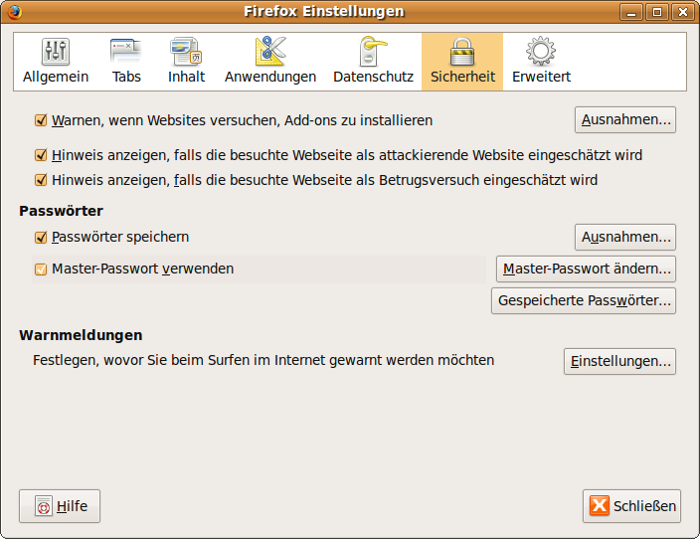Click the Festlegen warning description text

click(263, 360)
